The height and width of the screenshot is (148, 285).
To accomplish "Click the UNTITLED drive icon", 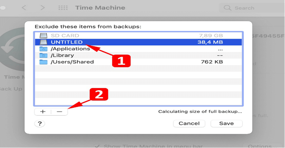I will point(43,42).
